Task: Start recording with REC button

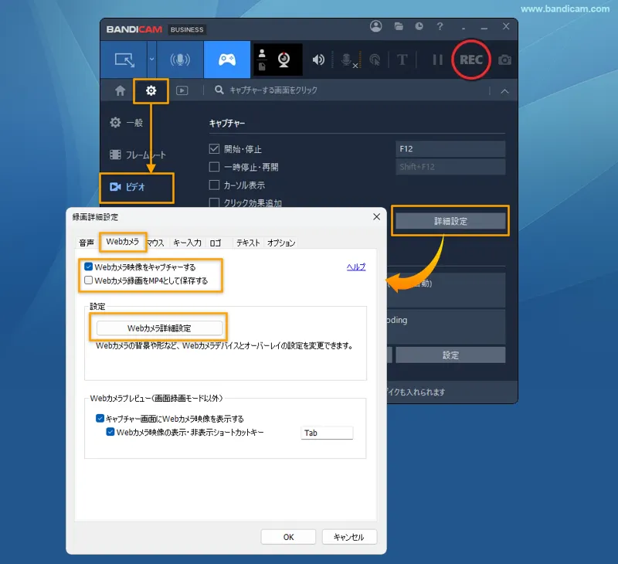Action: 471,59
